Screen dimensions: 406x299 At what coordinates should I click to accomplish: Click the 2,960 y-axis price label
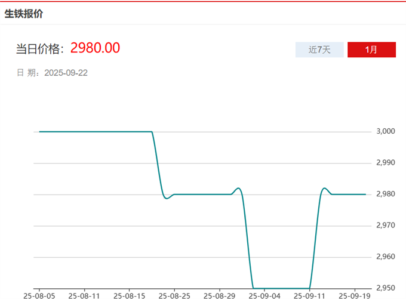386,257
